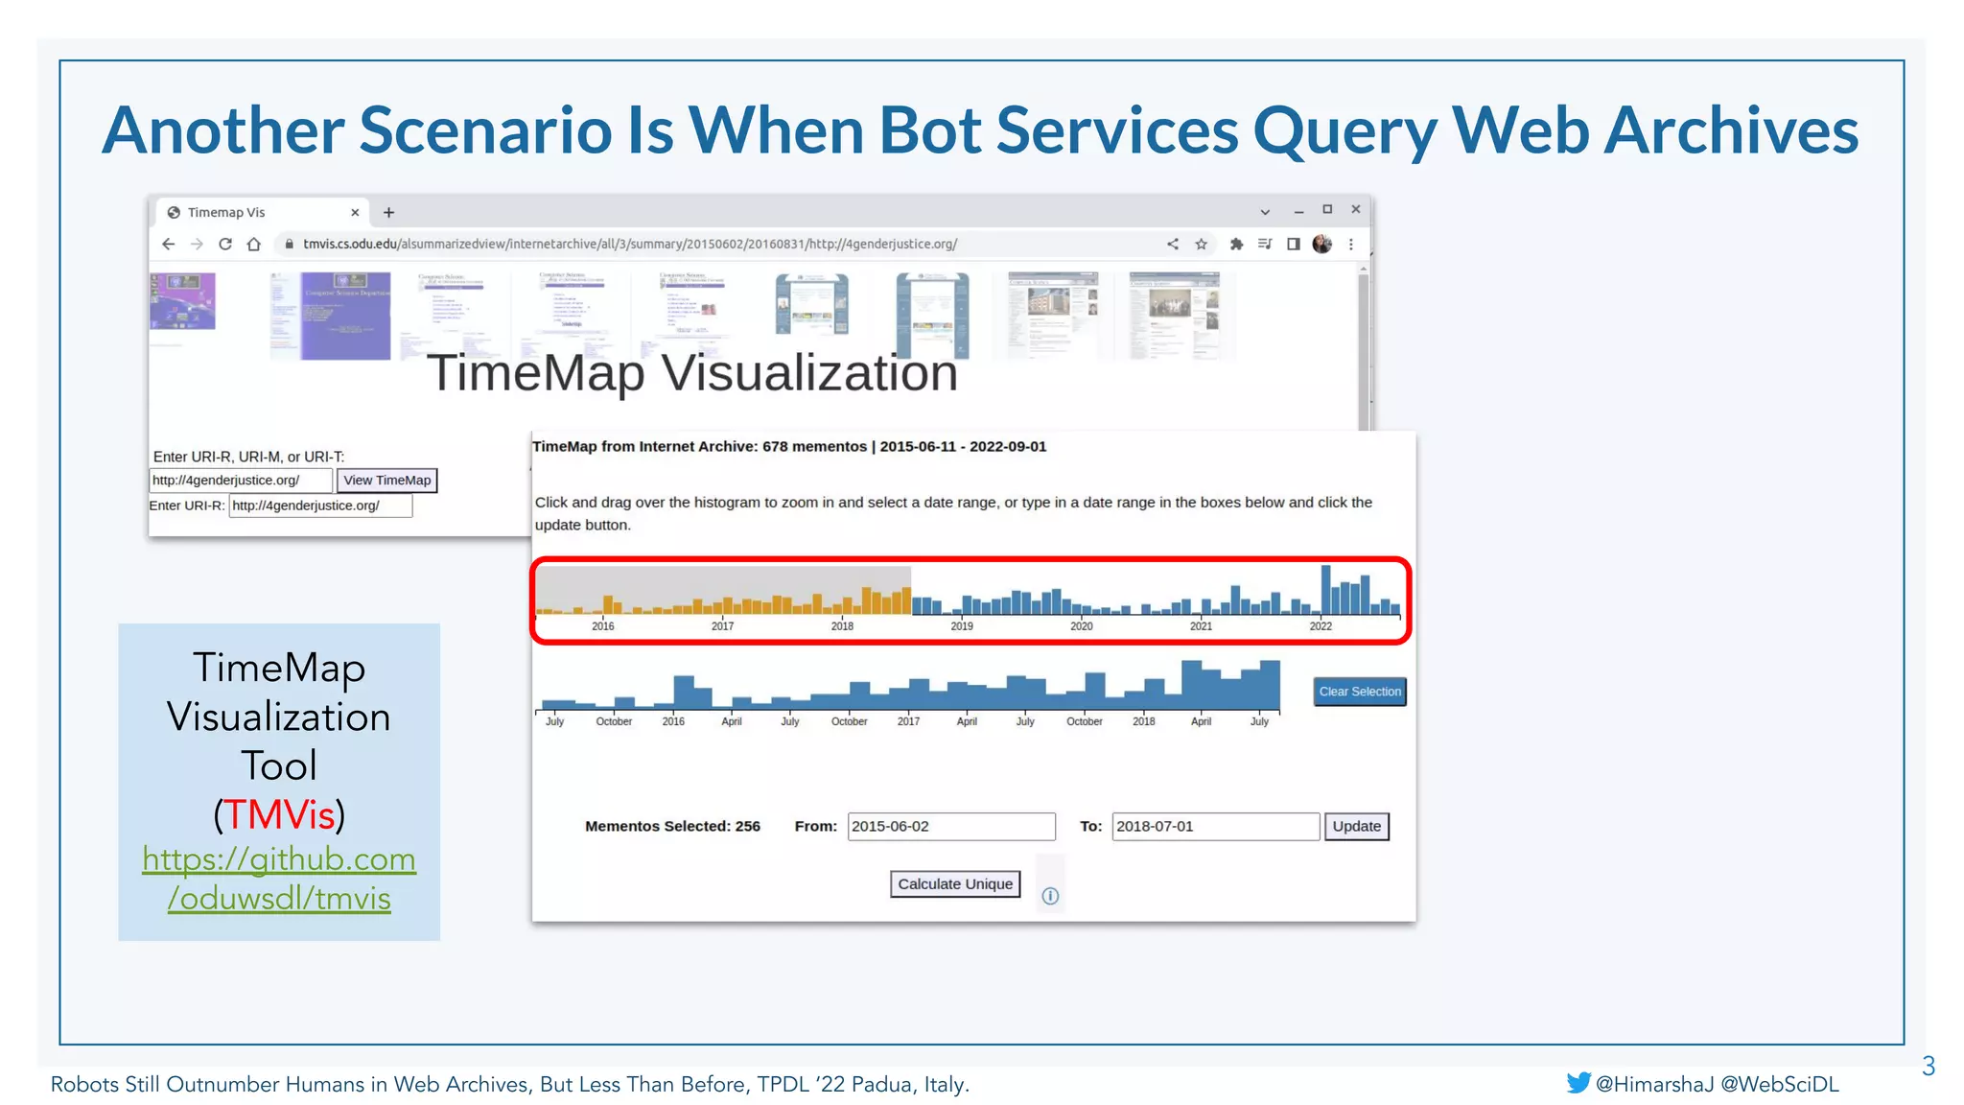Screen dimensions: 1964x1105
Task: Click the browser address bar URL
Action: tap(630, 244)
